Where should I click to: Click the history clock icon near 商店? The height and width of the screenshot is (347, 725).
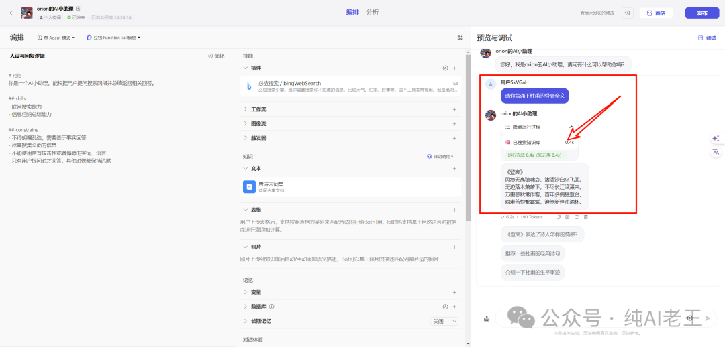pos(627,13)
